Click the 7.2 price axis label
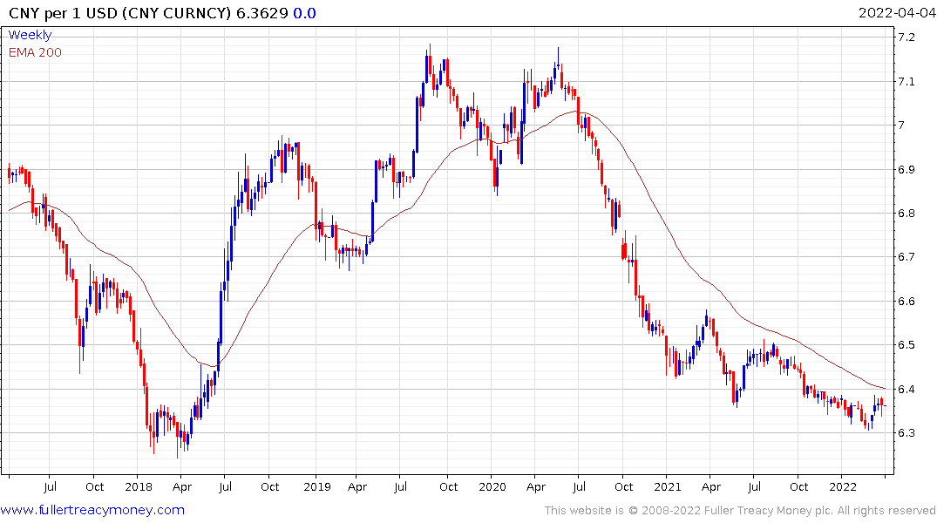This screenshot has width=937, height=523. [906, 37]
